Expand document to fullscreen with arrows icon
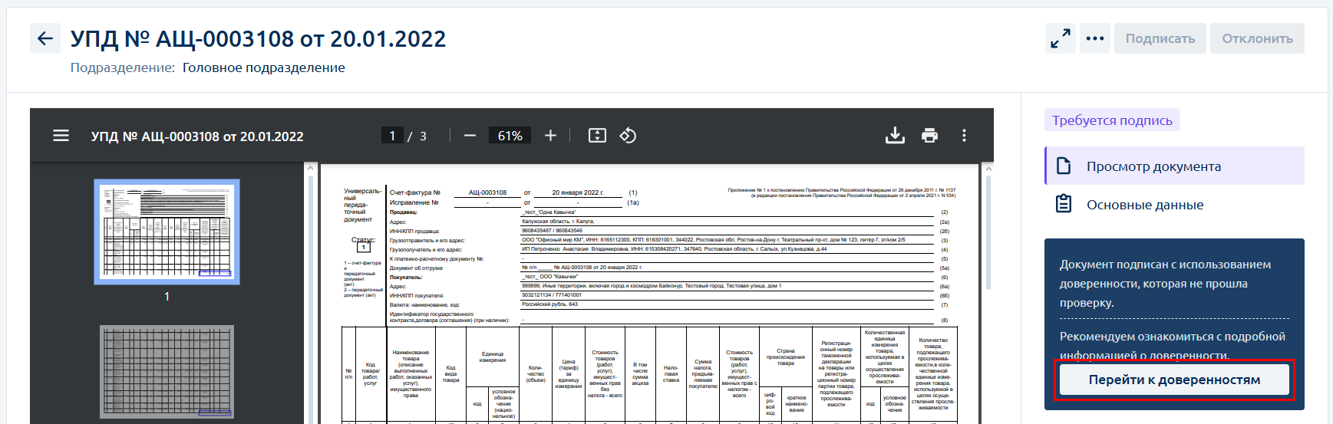The width and height of the screenshot is (1333, 424). tap(1061, 38)
